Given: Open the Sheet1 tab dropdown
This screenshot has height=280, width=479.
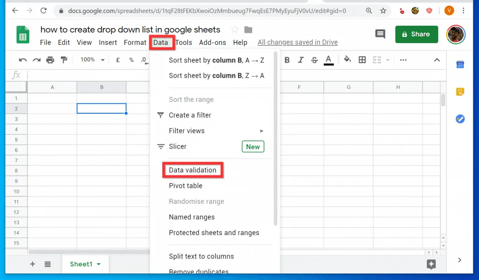Looking at the screenshot, I should click(98, 264).
